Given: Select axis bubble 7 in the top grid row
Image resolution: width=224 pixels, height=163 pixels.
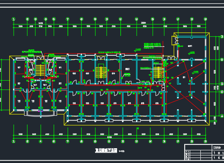Looking at the screenshot, I should (x=68, y=19).
